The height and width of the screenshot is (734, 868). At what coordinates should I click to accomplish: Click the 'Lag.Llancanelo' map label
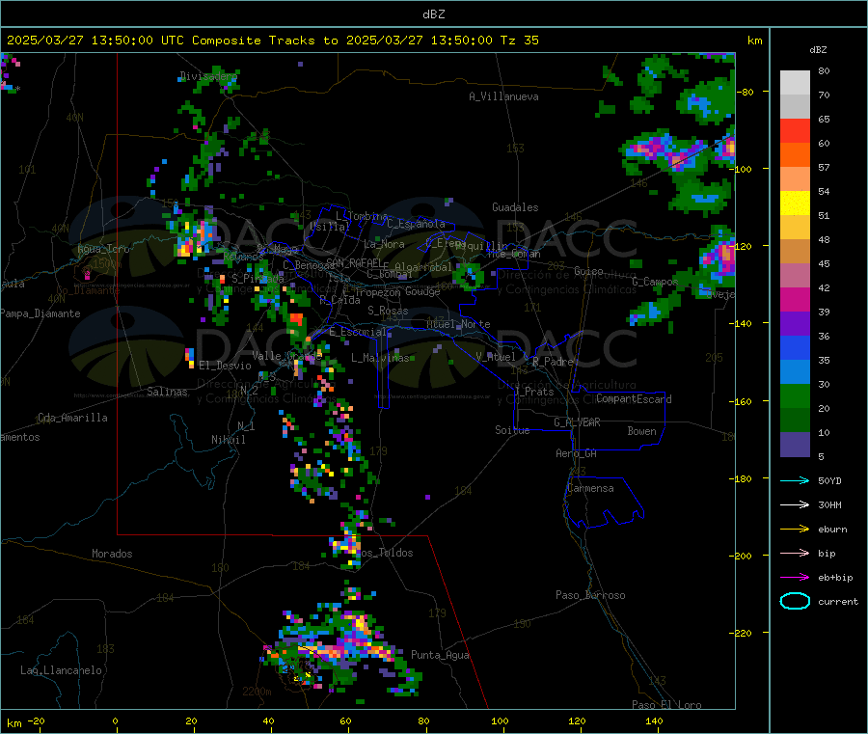point(62,670)
